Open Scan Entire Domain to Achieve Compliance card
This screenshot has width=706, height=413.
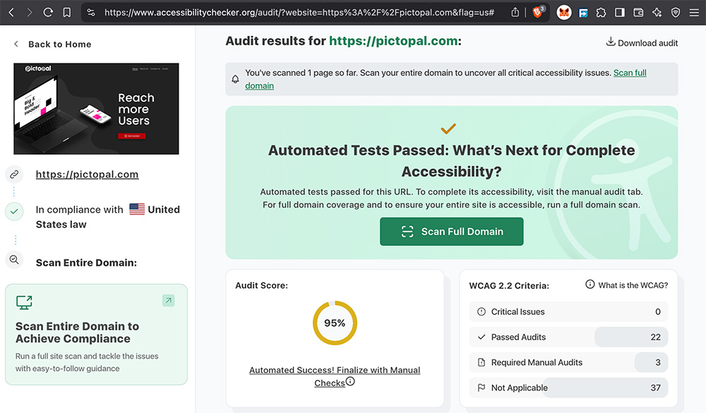96,334
